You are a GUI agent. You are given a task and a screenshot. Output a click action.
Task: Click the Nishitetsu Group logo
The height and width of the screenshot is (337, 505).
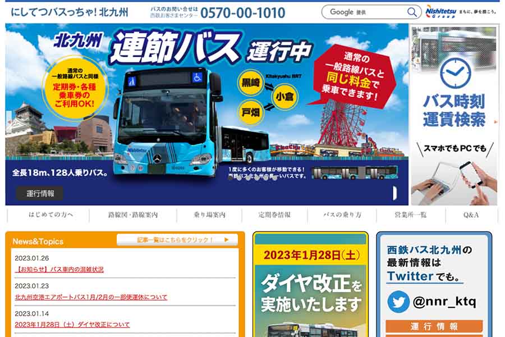pos(440,12)
